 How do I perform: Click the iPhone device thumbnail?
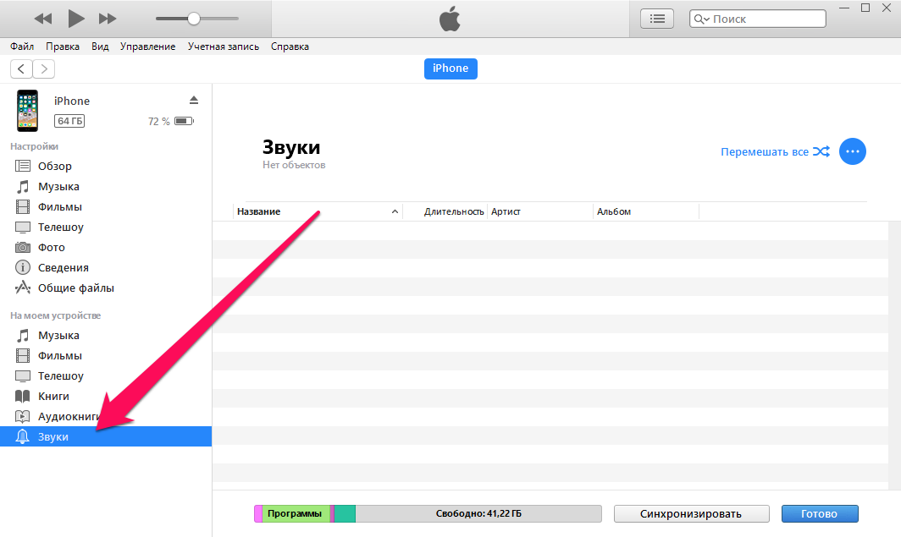[x=27, y=111]
